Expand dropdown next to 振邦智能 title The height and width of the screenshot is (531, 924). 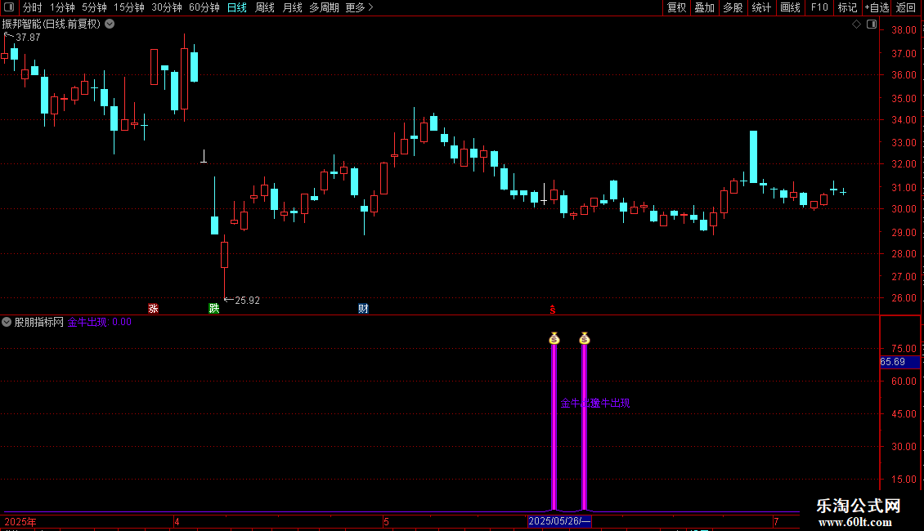pos(110,25)
